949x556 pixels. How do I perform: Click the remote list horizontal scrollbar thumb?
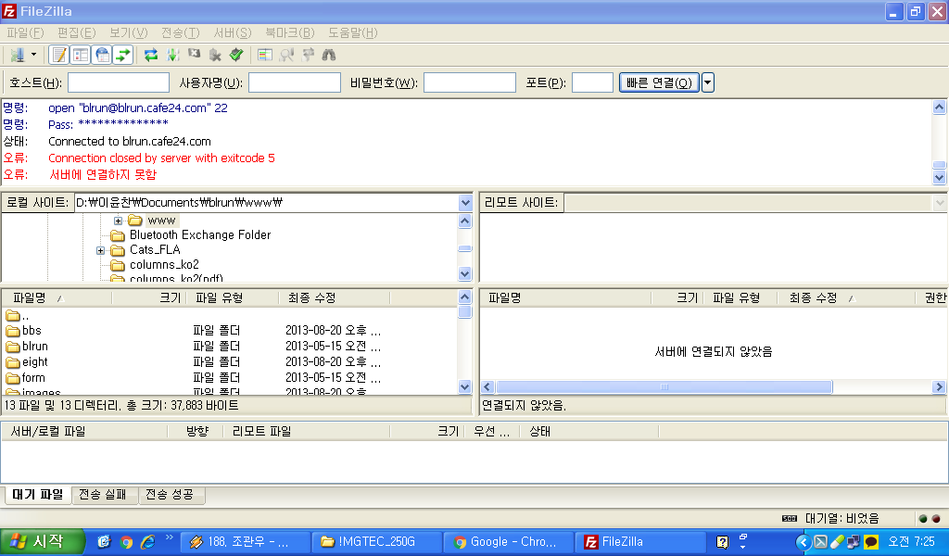pyautogui.click(x=664, y=386)
